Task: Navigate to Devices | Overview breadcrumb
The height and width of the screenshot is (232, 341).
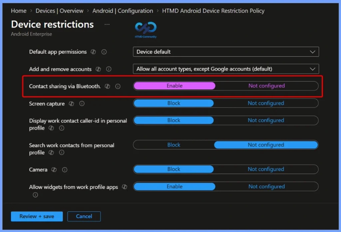Action: (59, 11)
